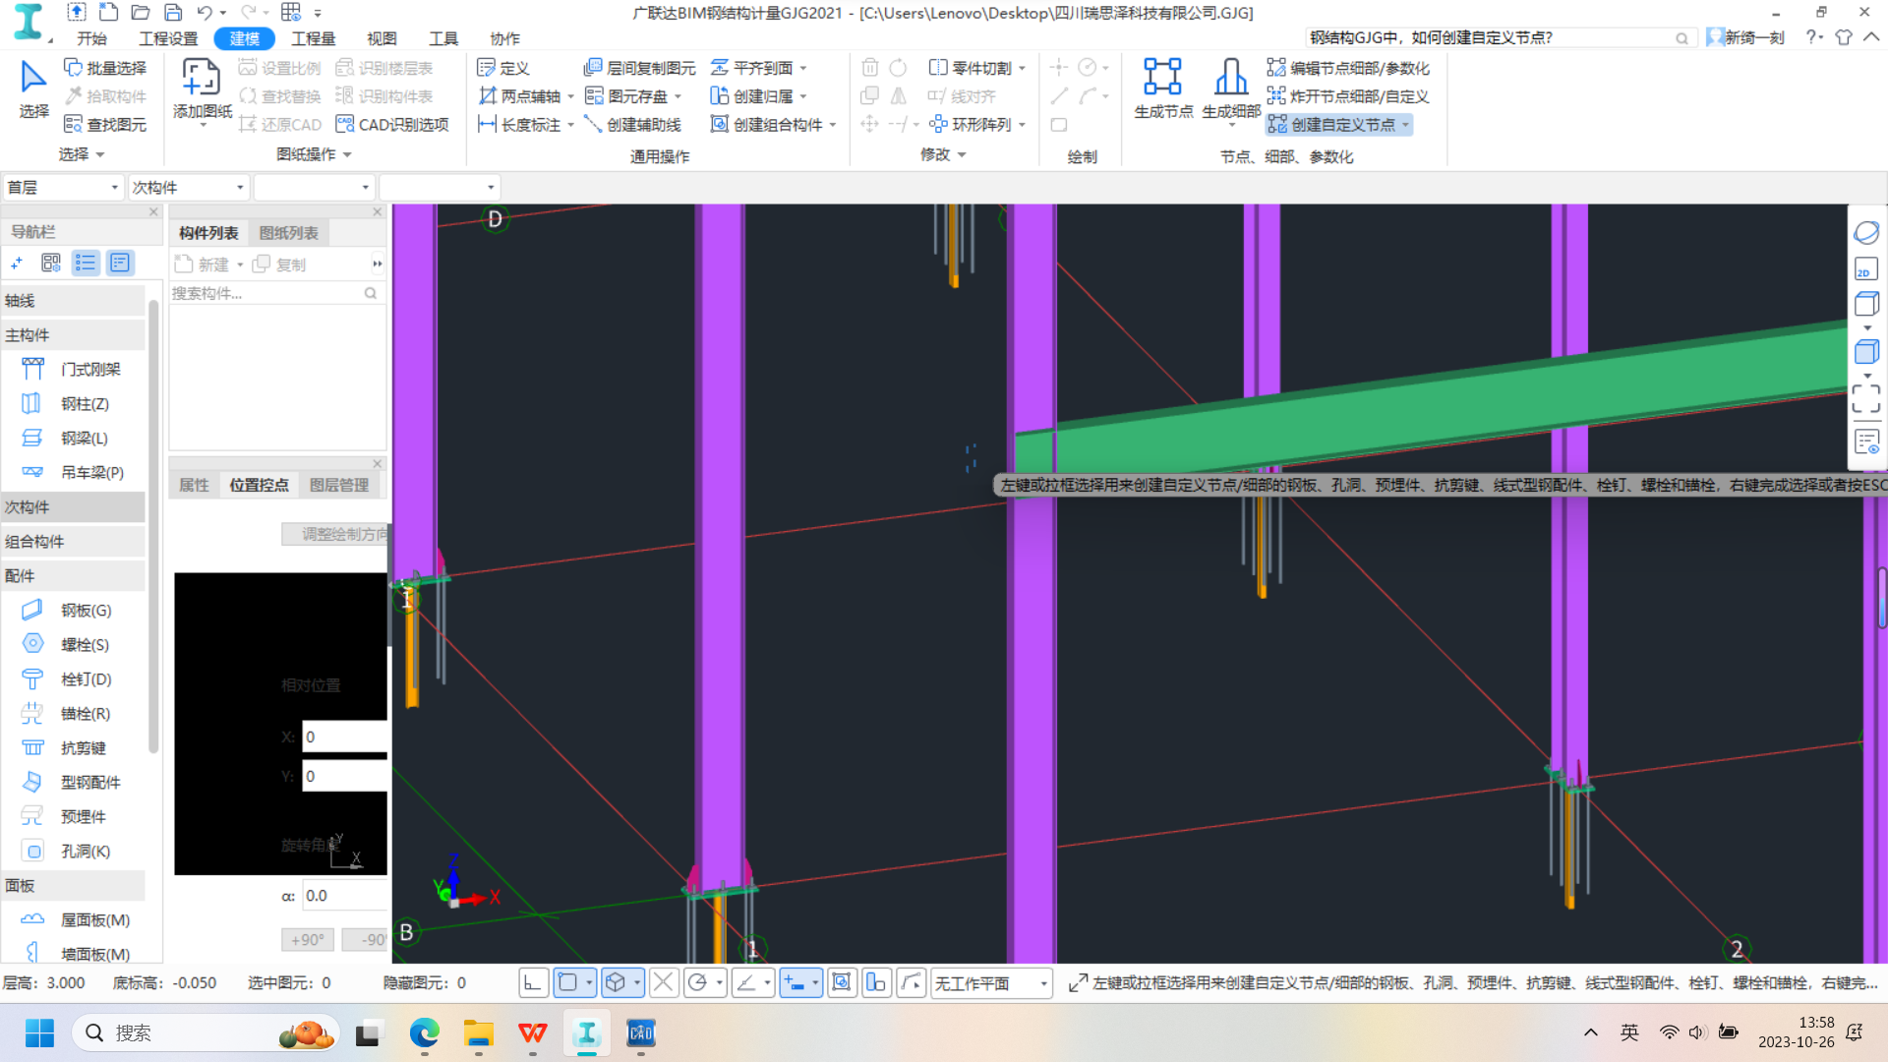This screenshot has width=1888, height=1062.
Task: Click the fit-to-screen view icon
Action: pyautogui.click(x=1865, y=398)
